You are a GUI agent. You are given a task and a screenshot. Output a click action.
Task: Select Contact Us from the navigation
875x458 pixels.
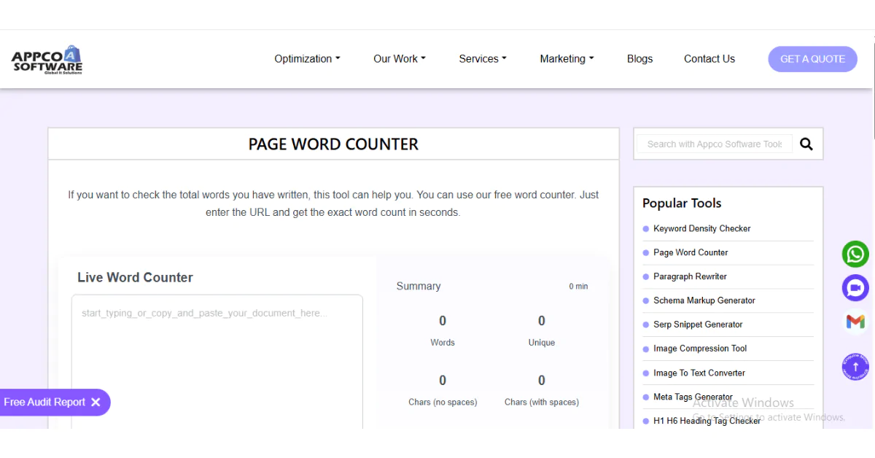pos(709,58)
